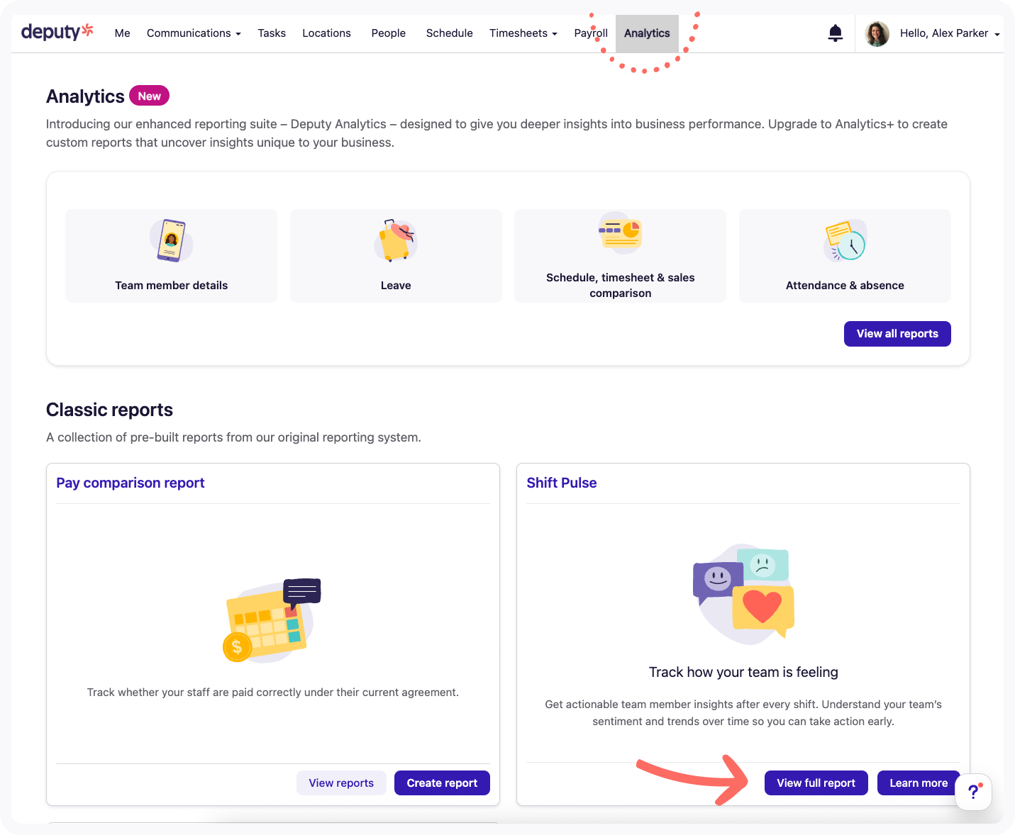Expand the Communications dropdown menu
This screenshot has height=835, width=1015.
coord(194,33)
